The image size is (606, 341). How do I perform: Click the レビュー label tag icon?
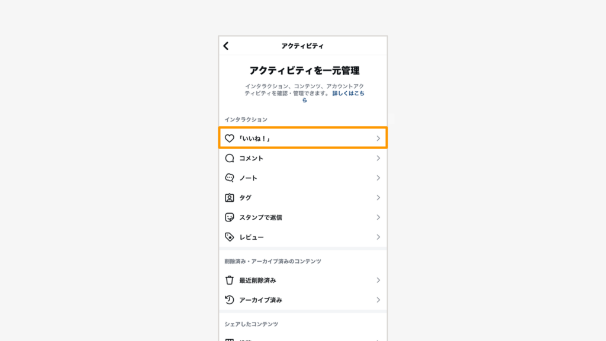pos(230,237)
